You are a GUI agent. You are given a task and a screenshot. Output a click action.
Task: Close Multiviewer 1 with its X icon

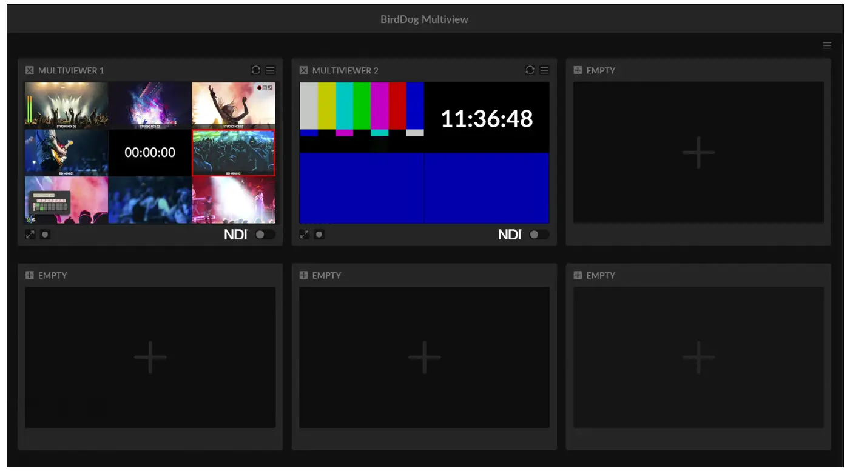[x=30, y=70]
